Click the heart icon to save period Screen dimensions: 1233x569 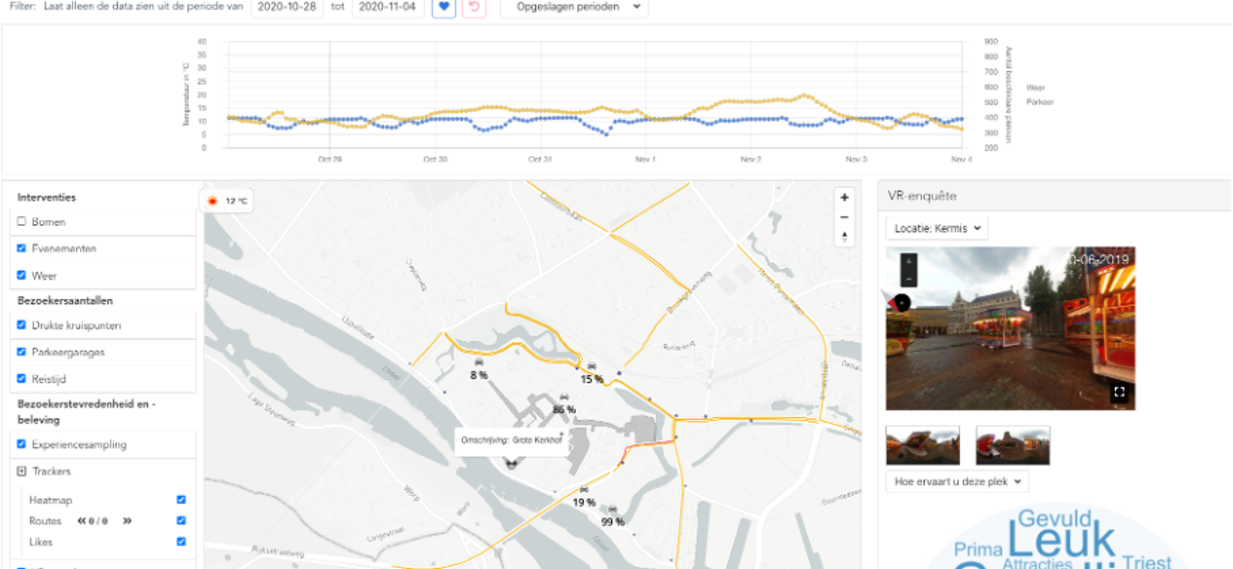point(444,7)
